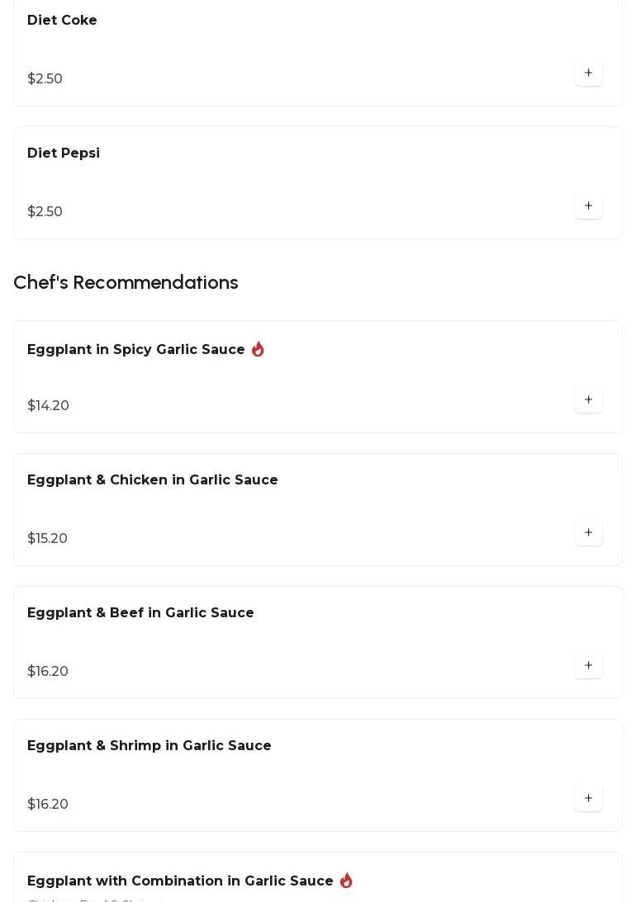636x902 pixels.
Task: Add Eggplant & Beef in Garlic Sauce
Action: pos(588,666)
